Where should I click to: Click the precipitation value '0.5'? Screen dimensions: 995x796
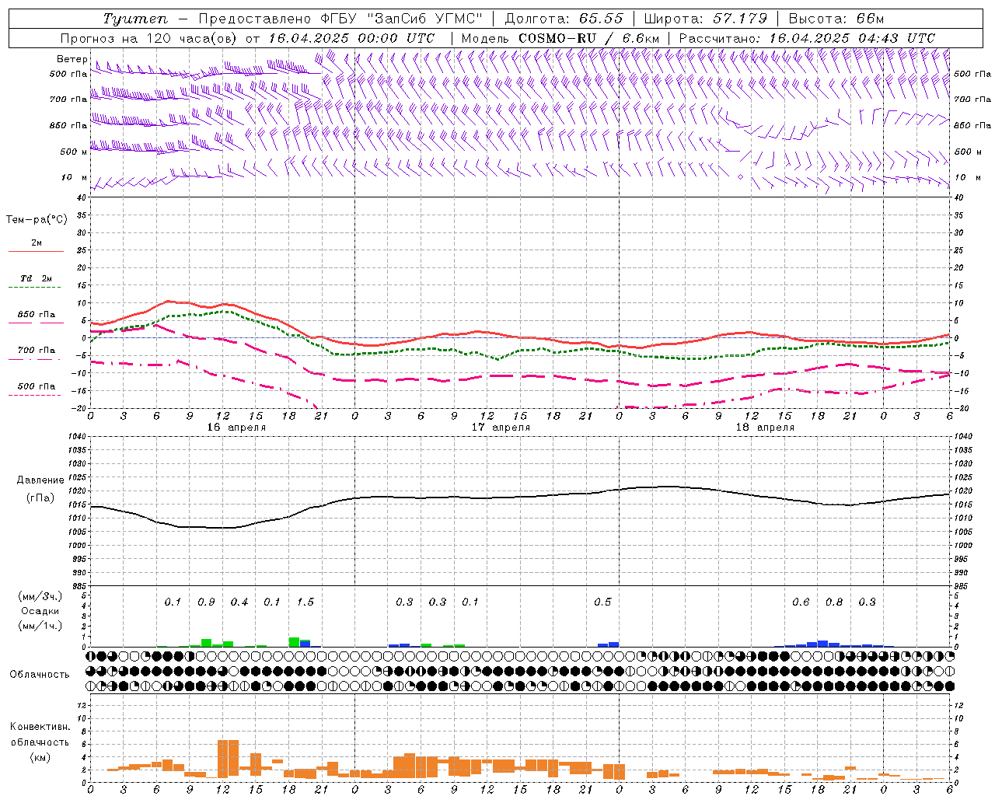coord(602,602)
